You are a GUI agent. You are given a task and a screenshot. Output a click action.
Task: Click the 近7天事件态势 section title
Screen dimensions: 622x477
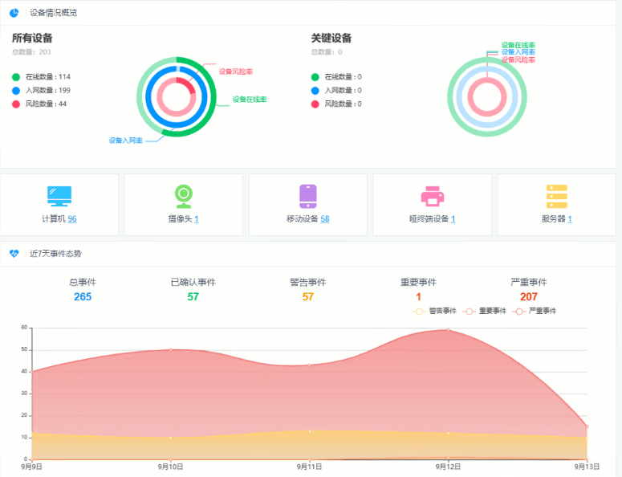click(x=55, y=254)
